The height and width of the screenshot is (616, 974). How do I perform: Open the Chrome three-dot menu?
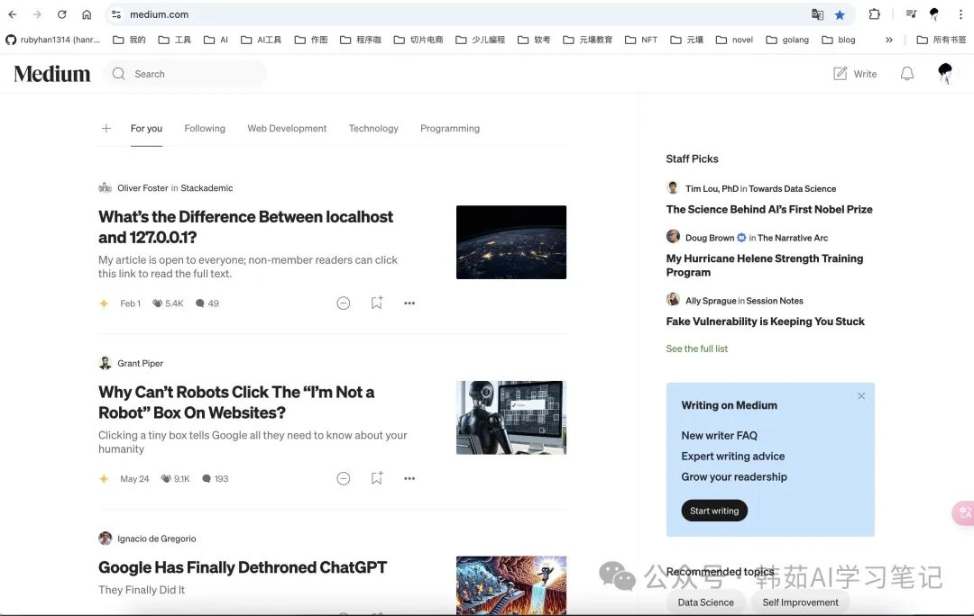click(x=960, y=14)
